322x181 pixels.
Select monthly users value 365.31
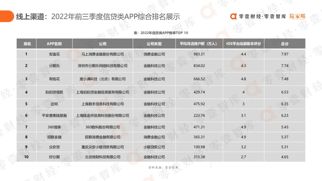coord(199,137)
